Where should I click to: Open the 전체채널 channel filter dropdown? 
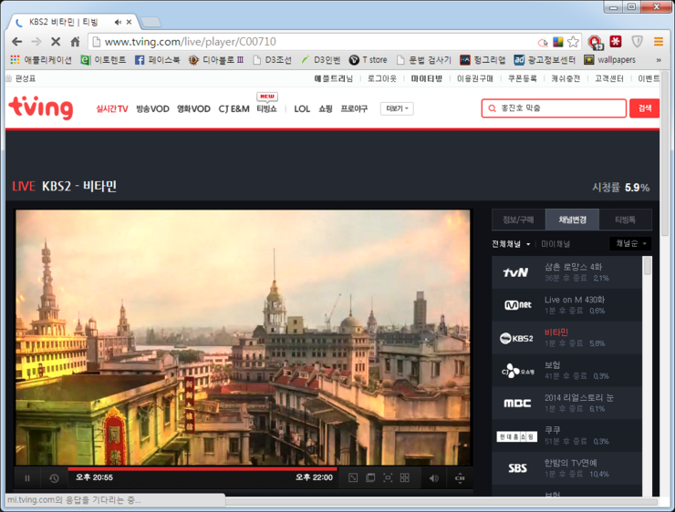point(511,244)
